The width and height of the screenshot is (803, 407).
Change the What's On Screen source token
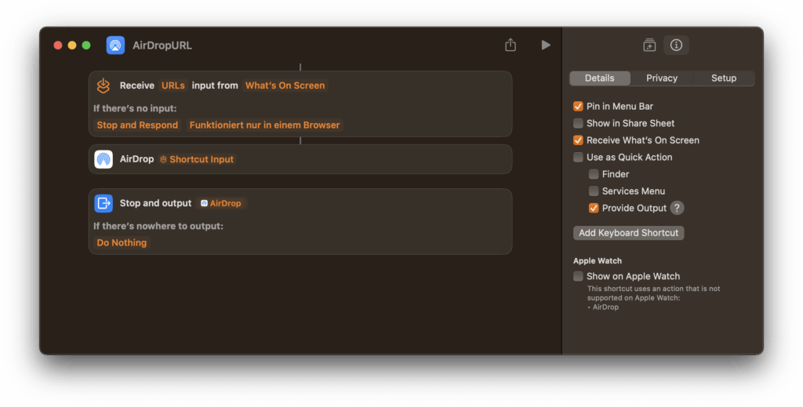point(285,85)
